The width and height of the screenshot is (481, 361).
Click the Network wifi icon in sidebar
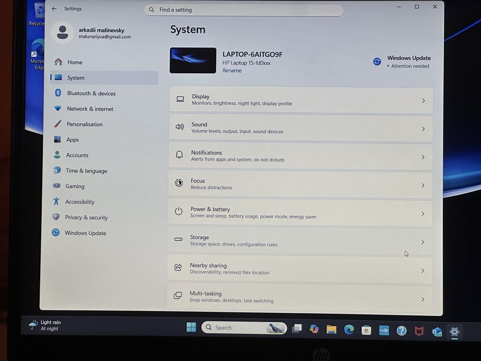point(58,108)
